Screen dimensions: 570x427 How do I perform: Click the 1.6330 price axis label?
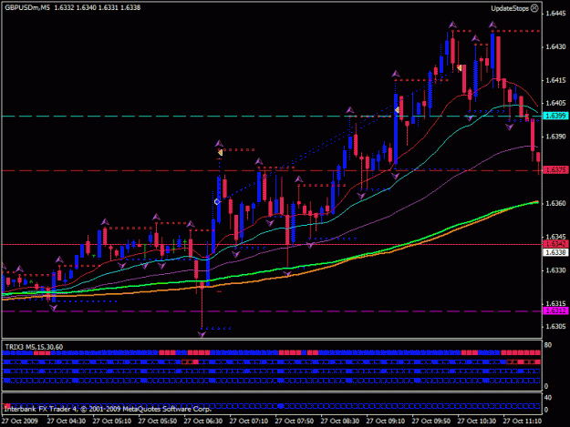click(555, 270)
